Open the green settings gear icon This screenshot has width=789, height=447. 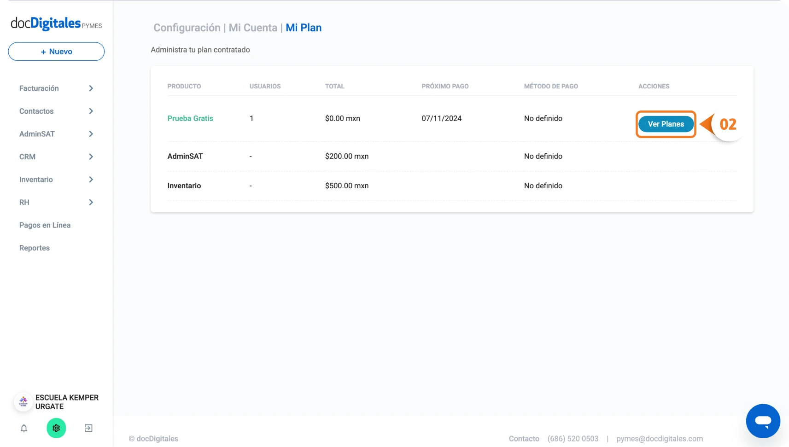pos(56,428)
